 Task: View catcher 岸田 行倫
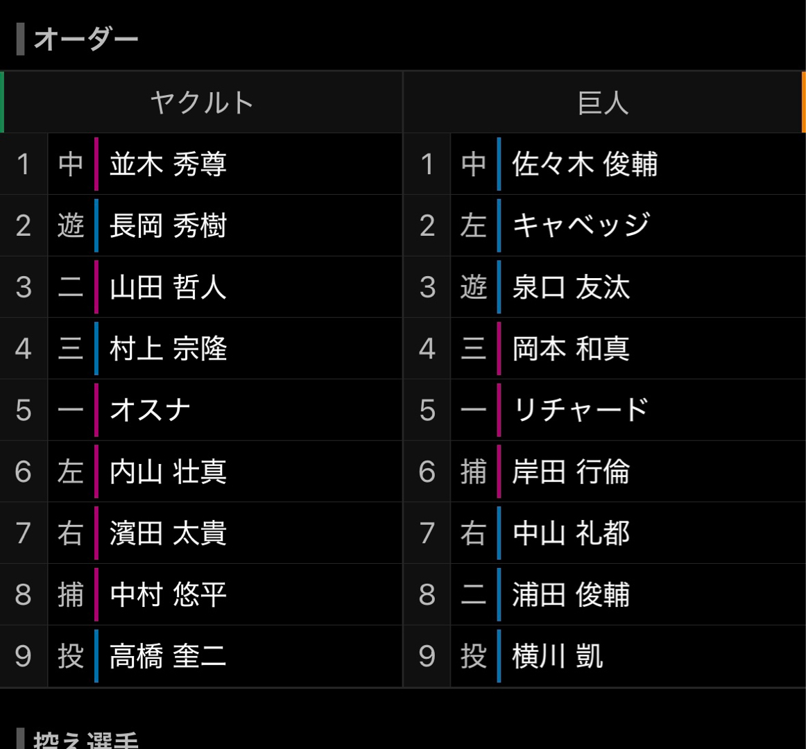571,472
